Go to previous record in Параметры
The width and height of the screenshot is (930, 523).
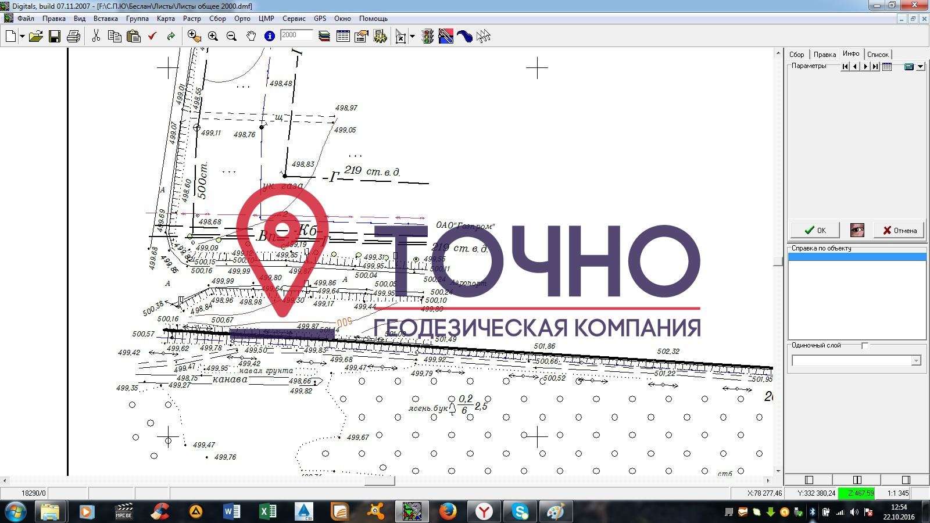click(x=854, y=67)
